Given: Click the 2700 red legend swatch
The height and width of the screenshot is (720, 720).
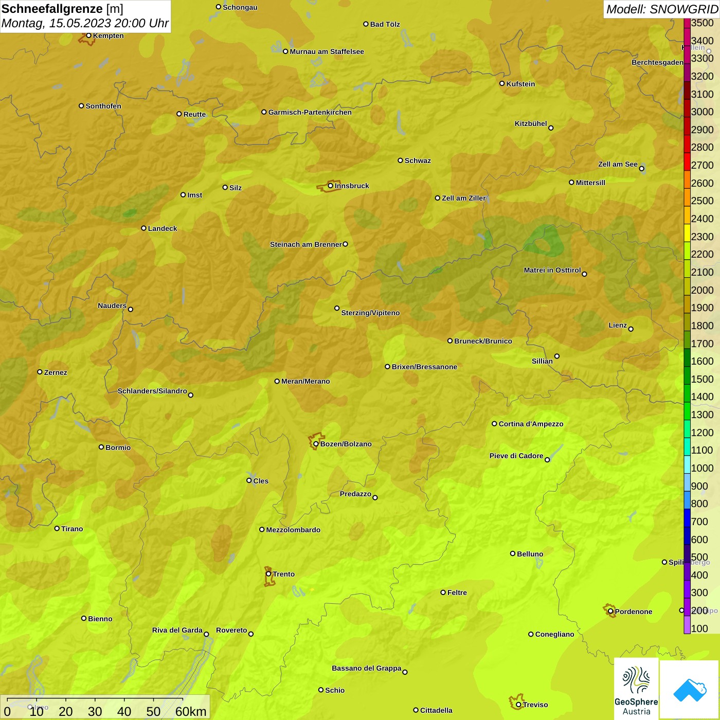Looking at the screenshot, I should [x=687, y=161].
